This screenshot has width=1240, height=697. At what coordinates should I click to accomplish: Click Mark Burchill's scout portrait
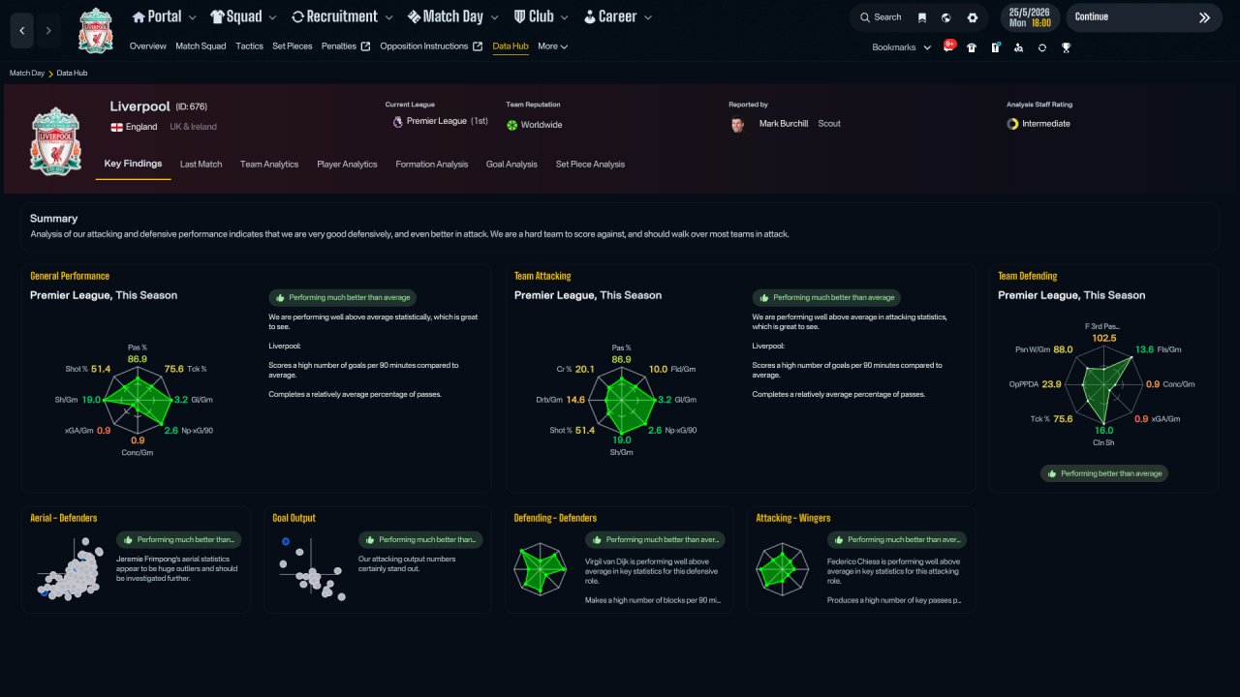point(738,124)
